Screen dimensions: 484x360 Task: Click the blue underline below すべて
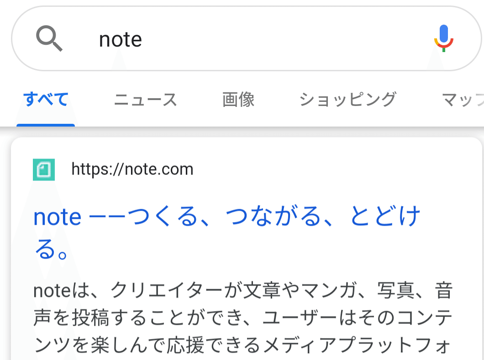(46, 125)
